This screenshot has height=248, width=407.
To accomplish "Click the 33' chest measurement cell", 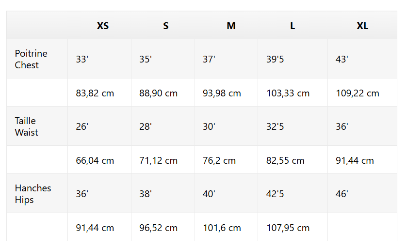I will (82, 59).
